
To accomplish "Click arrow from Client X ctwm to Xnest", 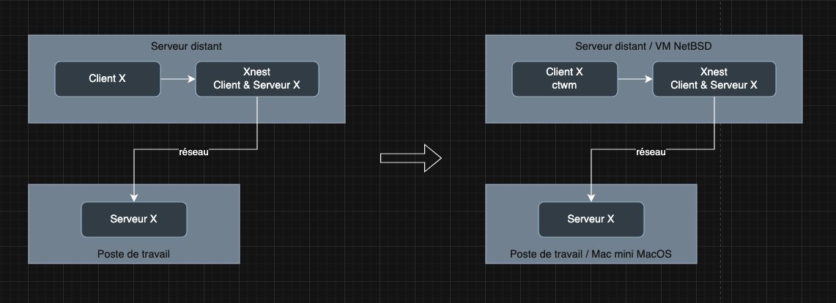I will tap(635, 79).
